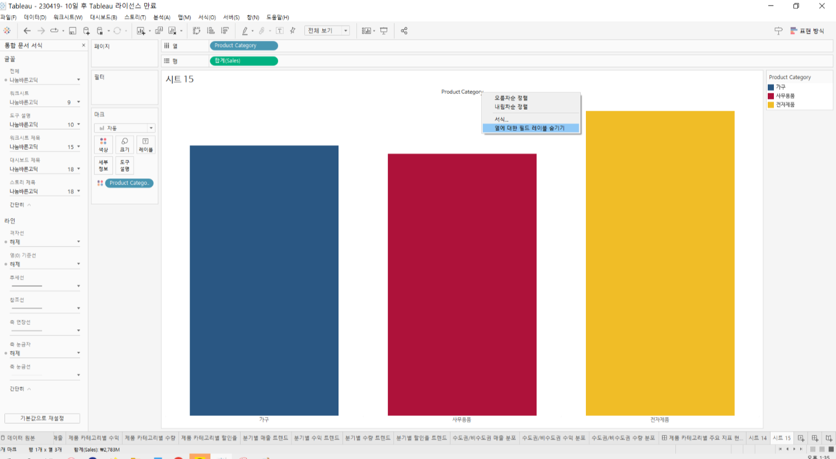The height and width of the screenshot is (459, 836).
Task: Switch to 분기별 매출 트렌드 tab
Action: [x=265, y=438]
